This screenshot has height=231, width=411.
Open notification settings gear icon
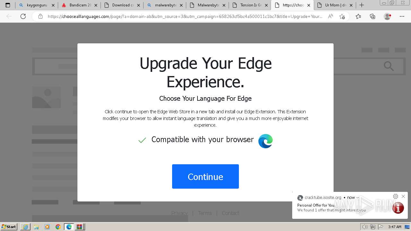(396, 196)
